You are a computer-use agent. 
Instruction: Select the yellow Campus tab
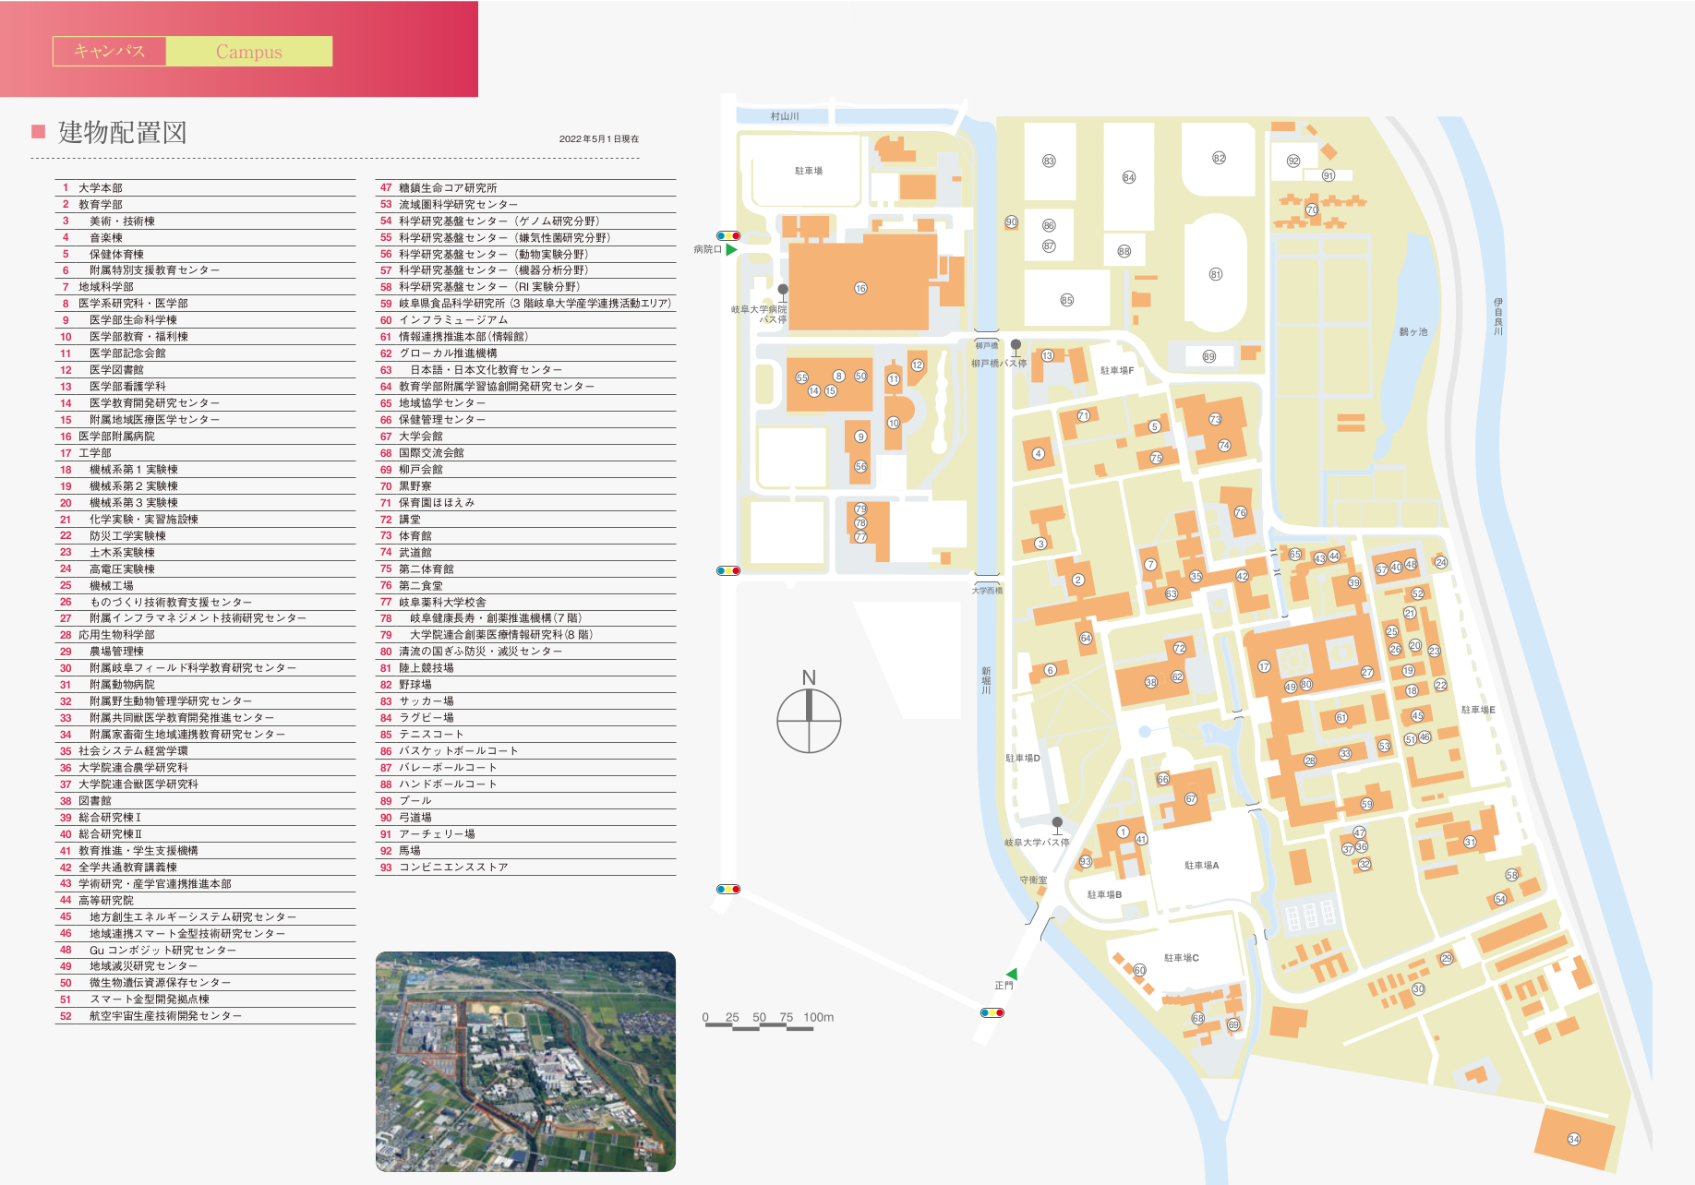[249, 52]
